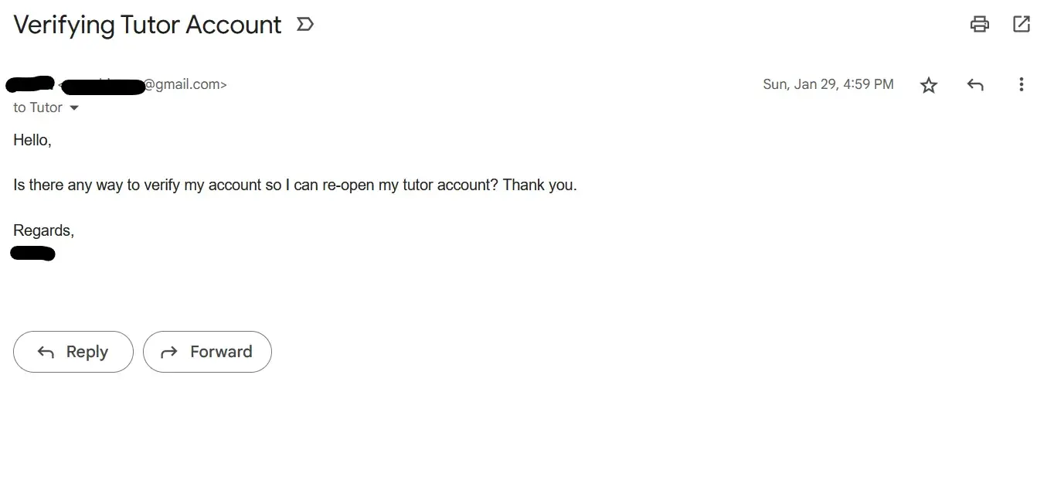This screenshot has width=1037, height=501.
Task: Click the redacted sender name before the address
Action: pyautogui.click(x=29, y=83)
